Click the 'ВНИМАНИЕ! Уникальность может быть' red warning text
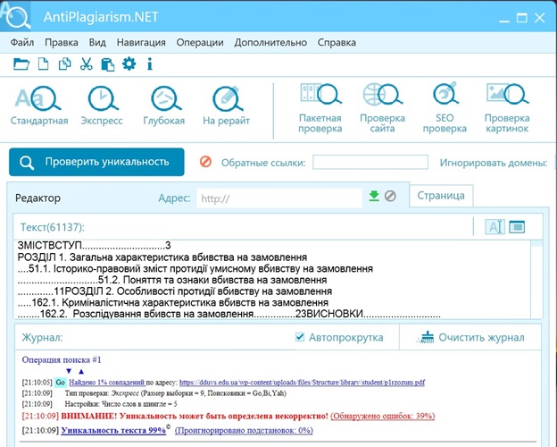 coord(195,416)
